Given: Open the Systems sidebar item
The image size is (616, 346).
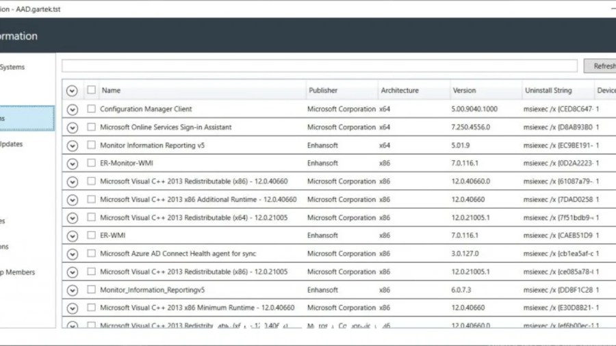Looking at the screenshot, I should pyautogui.click(x=12, y=67).
